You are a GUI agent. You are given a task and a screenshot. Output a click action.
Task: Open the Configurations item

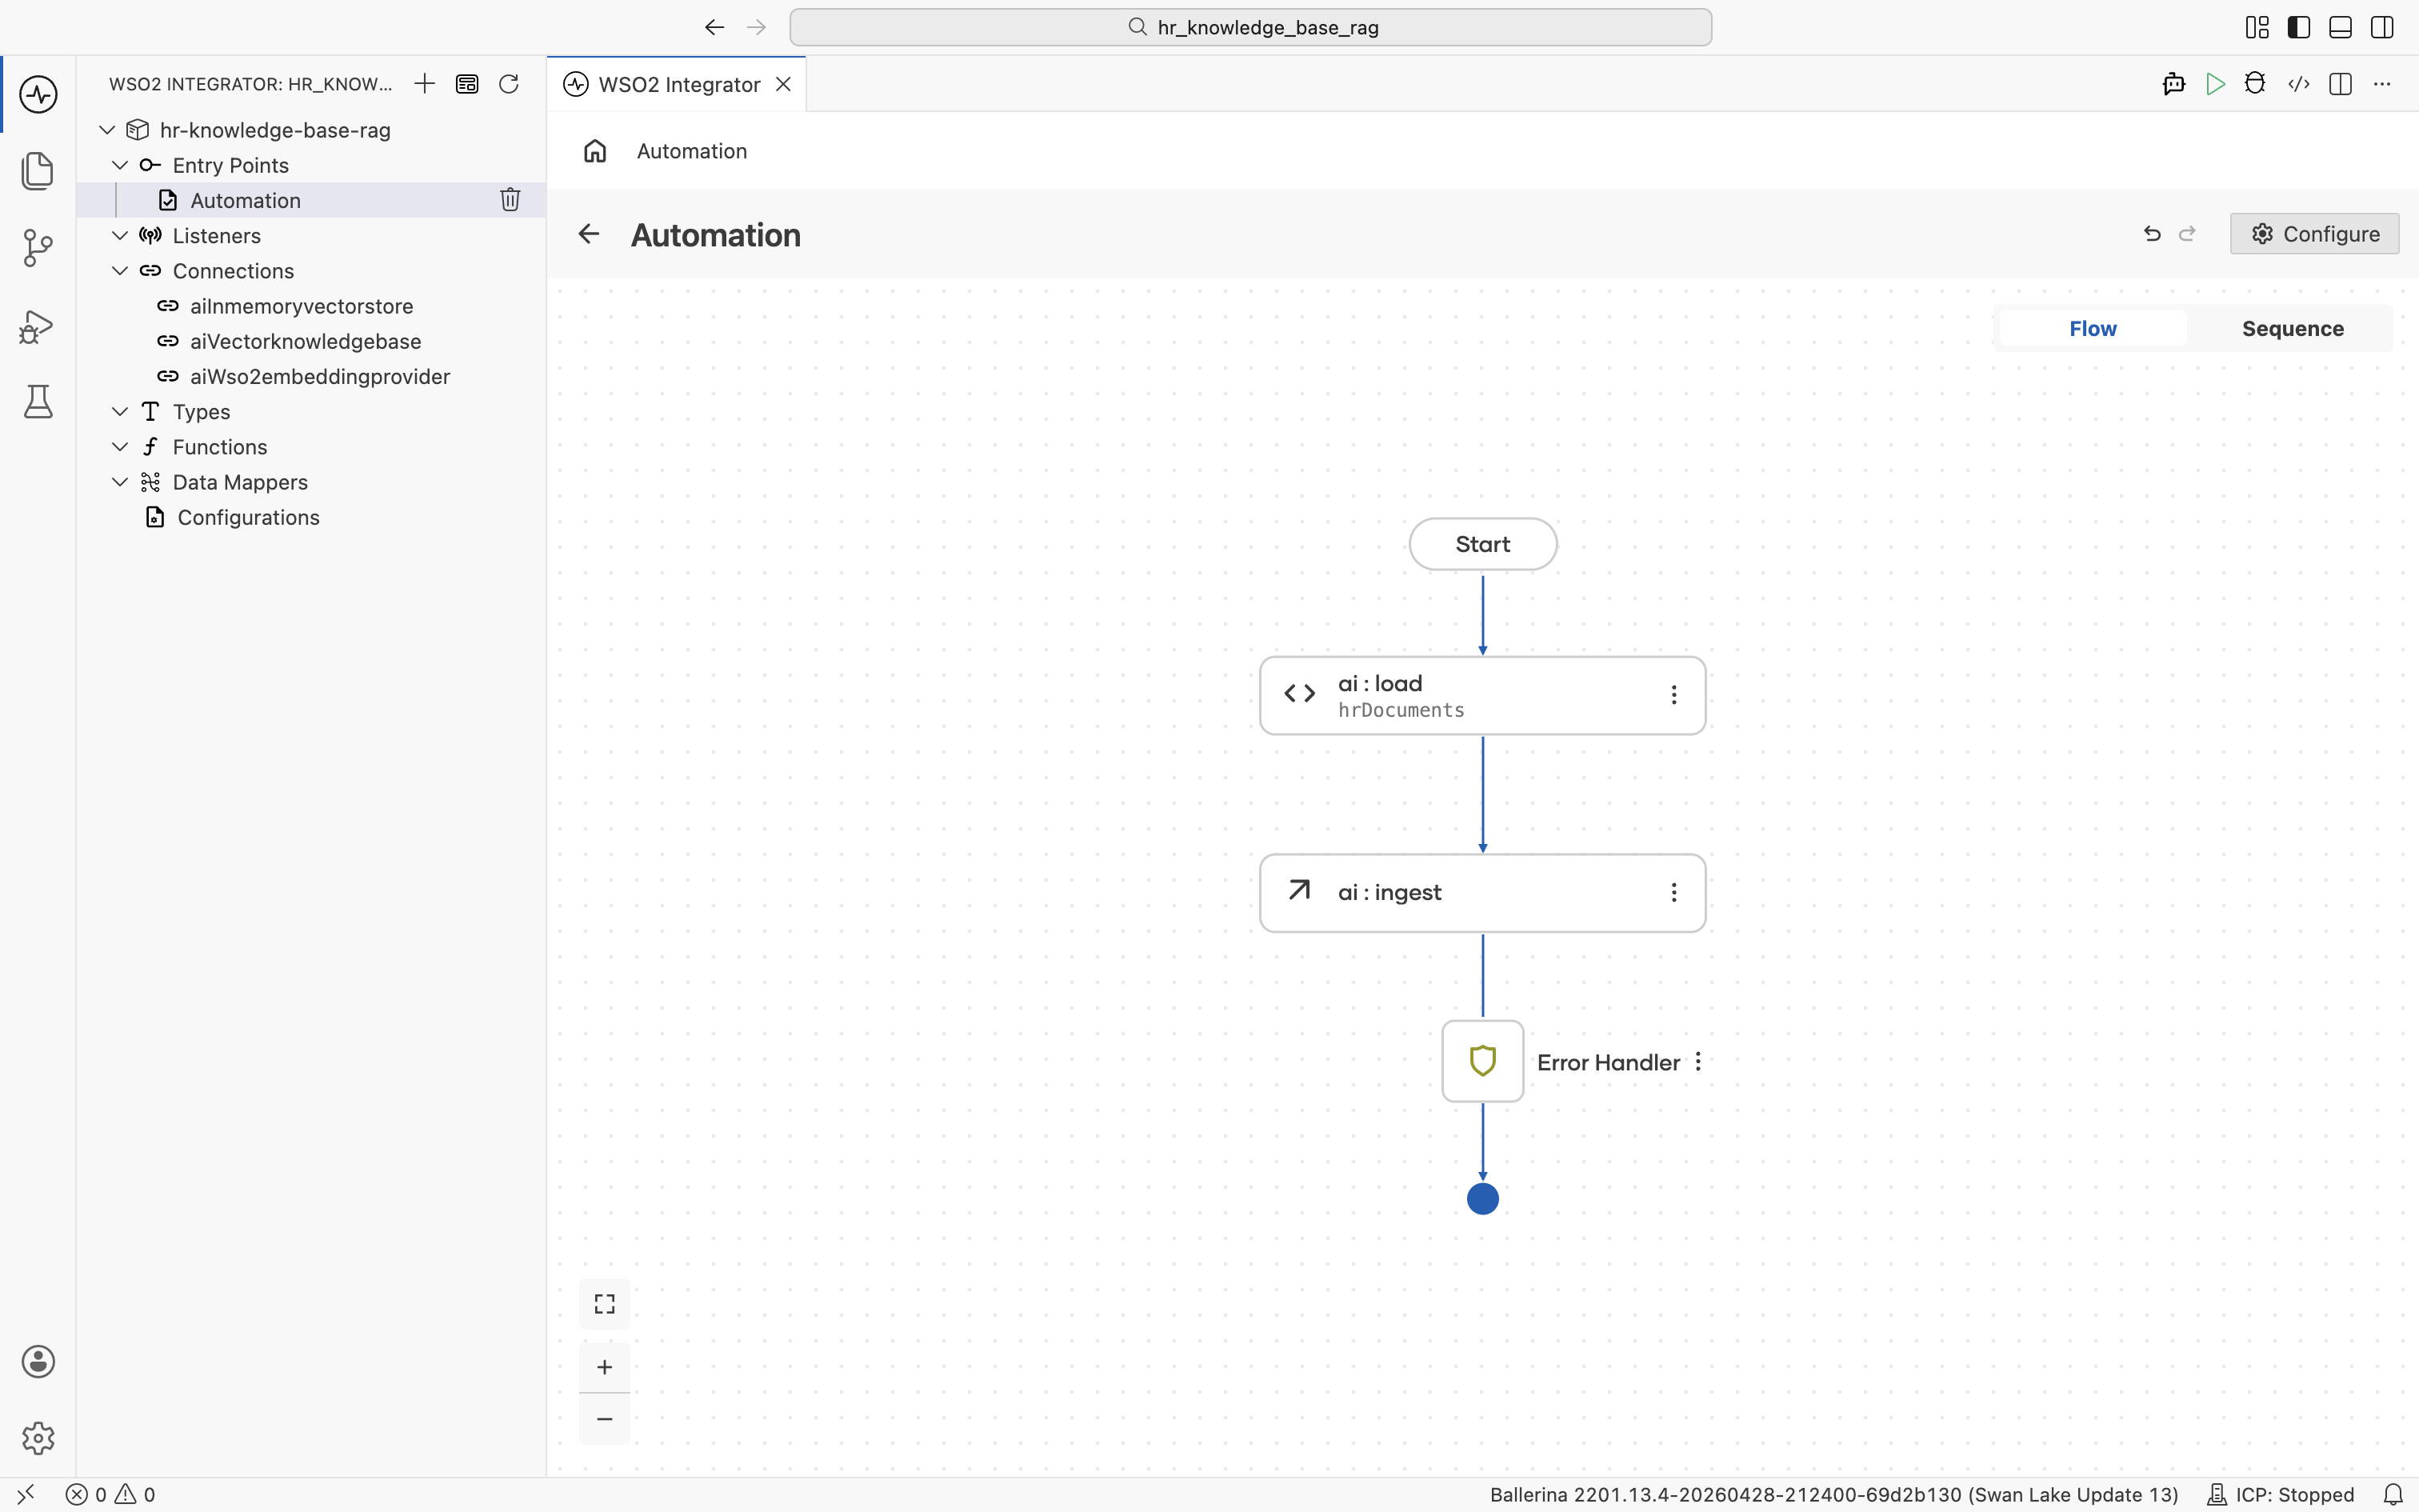coord(311,517)
